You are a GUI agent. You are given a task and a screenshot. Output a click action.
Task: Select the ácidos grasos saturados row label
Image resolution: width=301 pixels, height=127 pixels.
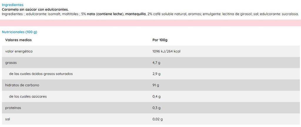41,74
